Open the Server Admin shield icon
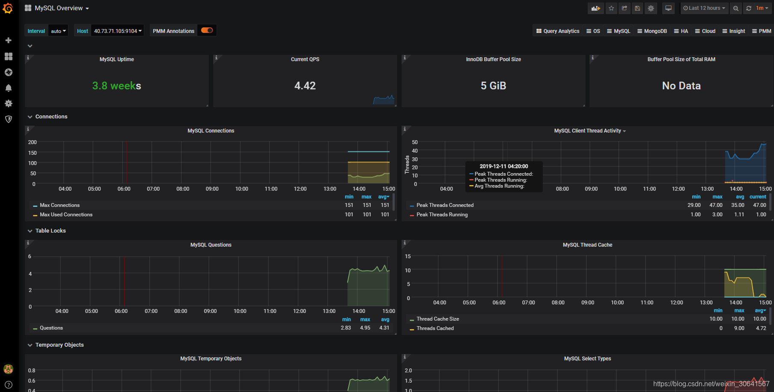This screenshot has width=774, height=392. pos(8,119)
